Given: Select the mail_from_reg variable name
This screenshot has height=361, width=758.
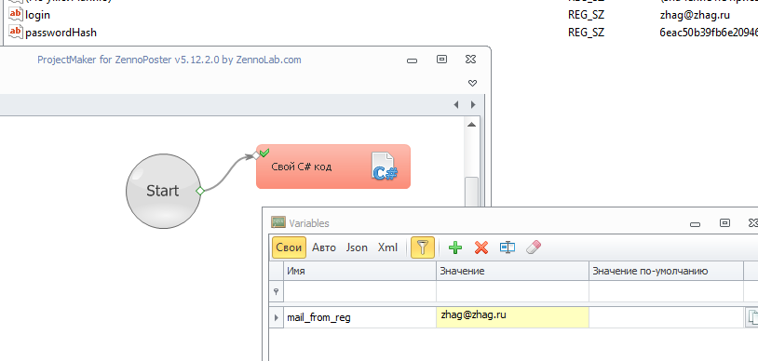Looking at the screenshot, I should tap(319, 317).
